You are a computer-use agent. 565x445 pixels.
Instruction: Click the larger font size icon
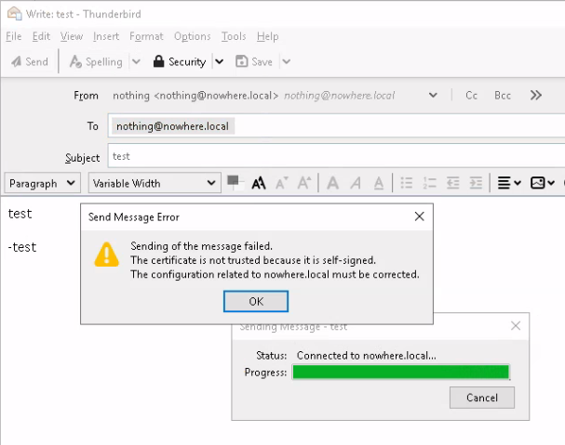304,183
